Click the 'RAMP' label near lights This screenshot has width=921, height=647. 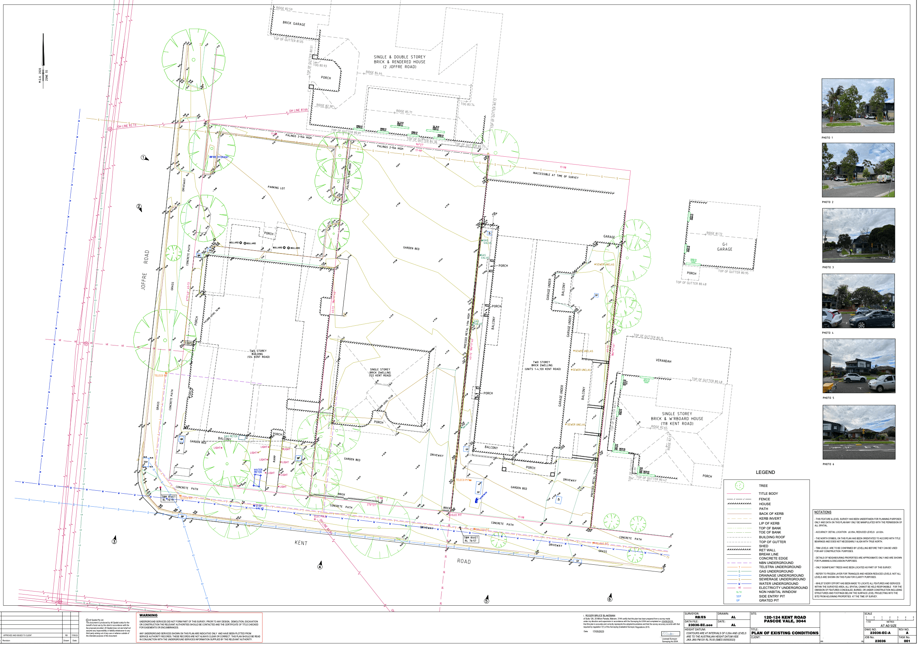(x=274, y=459)
